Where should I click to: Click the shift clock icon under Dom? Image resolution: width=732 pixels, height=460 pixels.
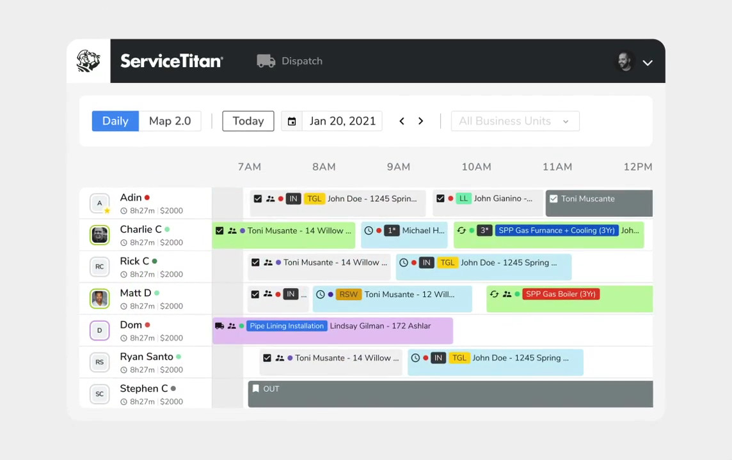tap(123, 338)
